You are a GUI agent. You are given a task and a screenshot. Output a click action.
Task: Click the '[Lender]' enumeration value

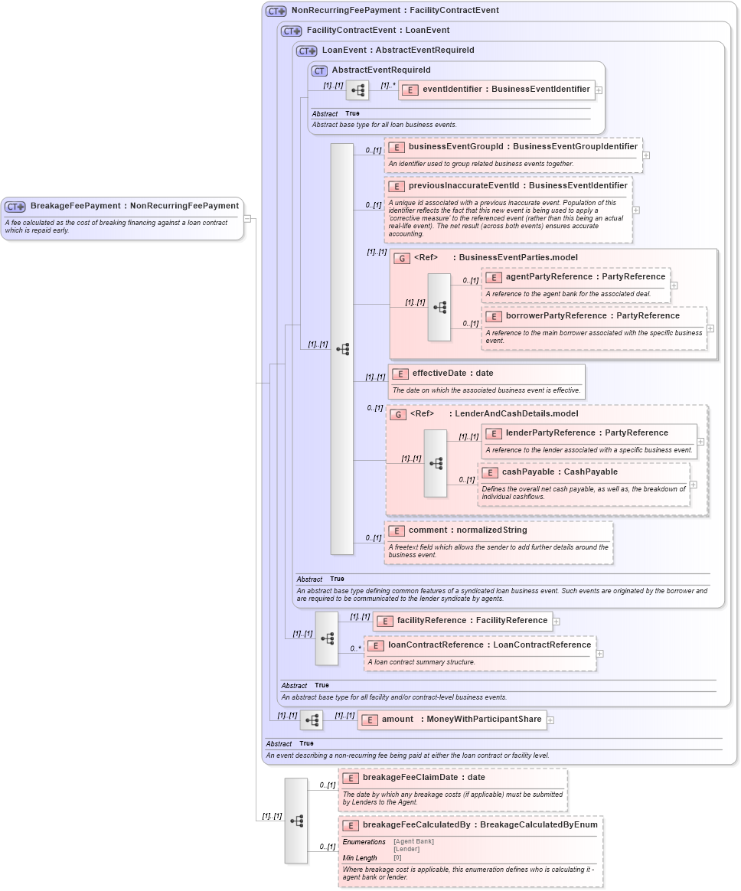click(407, 849)
